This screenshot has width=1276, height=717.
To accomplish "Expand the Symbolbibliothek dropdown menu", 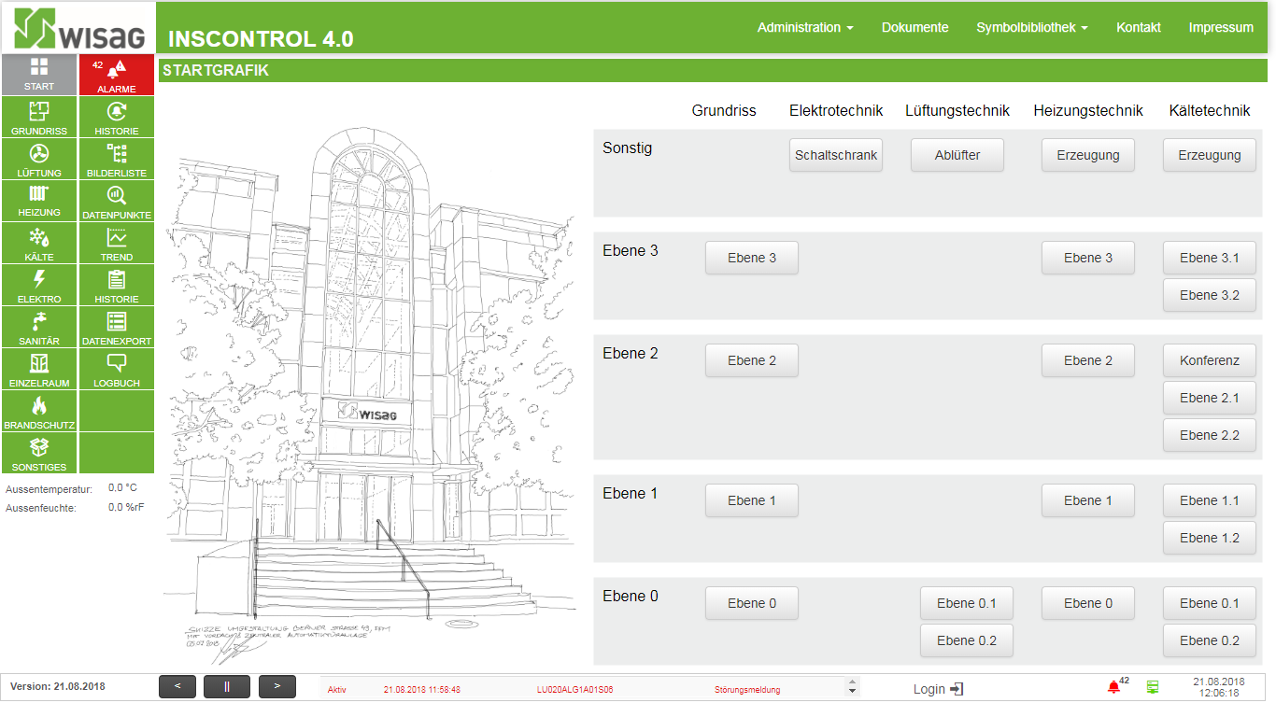I will coord(1032,27).
